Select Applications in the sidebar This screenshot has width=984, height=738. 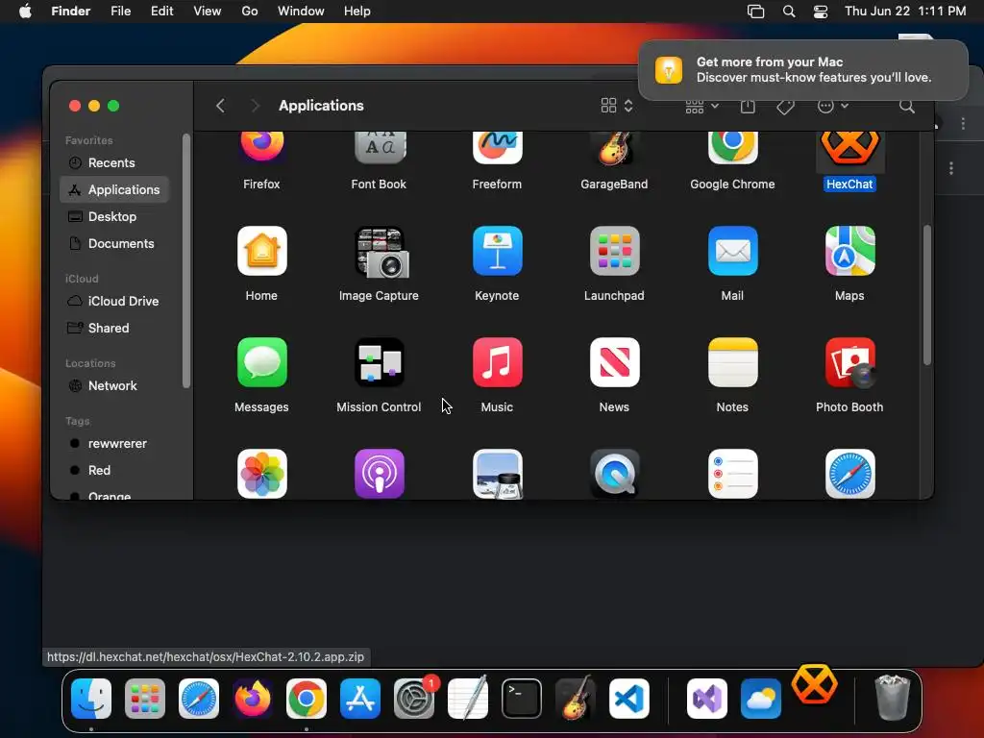click(x=114, y=189)
